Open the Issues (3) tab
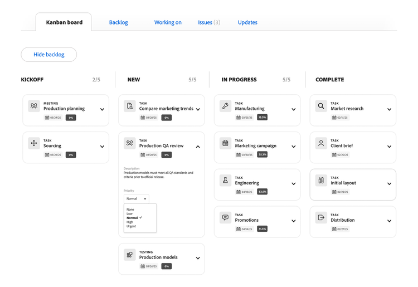This screenshot has width=418, height=287. 209,22
